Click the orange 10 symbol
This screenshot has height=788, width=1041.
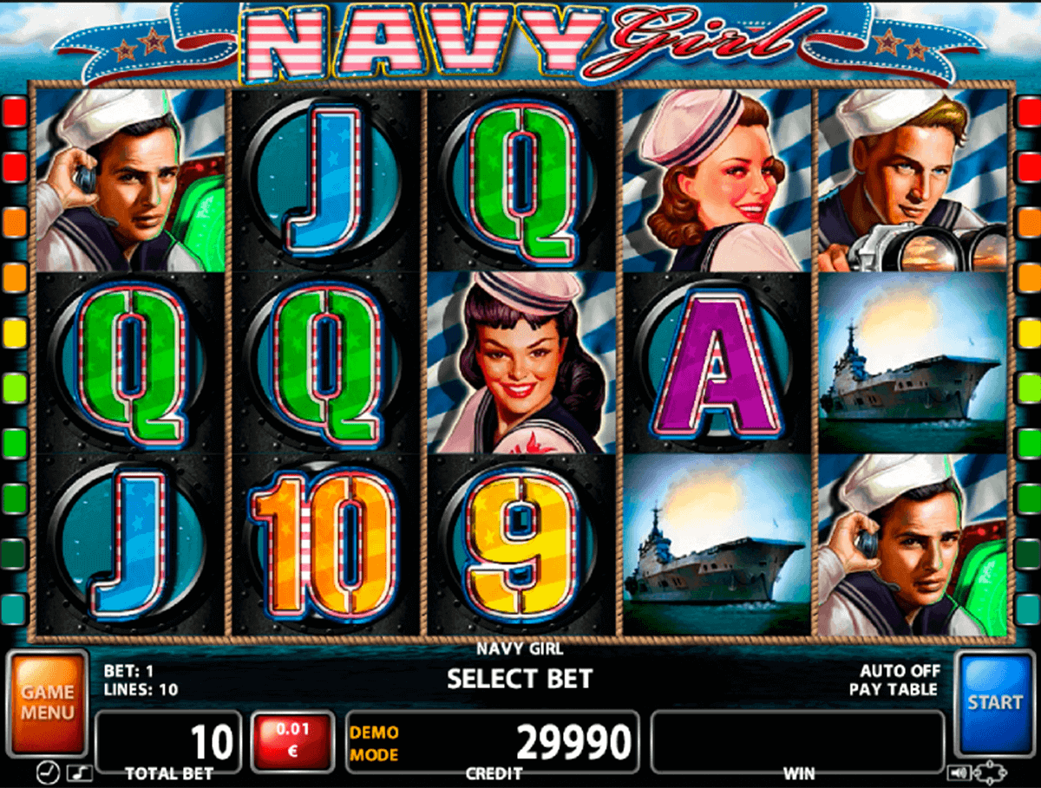(323, 547)
